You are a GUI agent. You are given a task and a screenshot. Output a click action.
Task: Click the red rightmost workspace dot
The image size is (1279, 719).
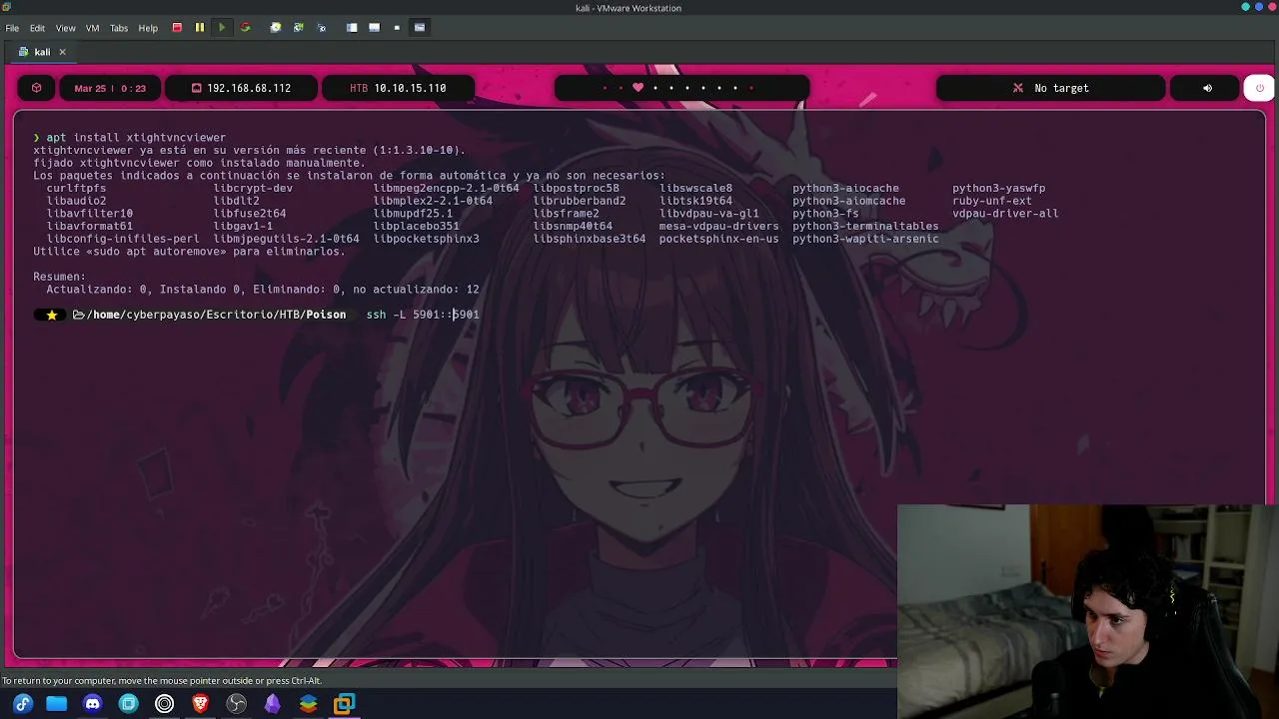[x=751, y=88]
